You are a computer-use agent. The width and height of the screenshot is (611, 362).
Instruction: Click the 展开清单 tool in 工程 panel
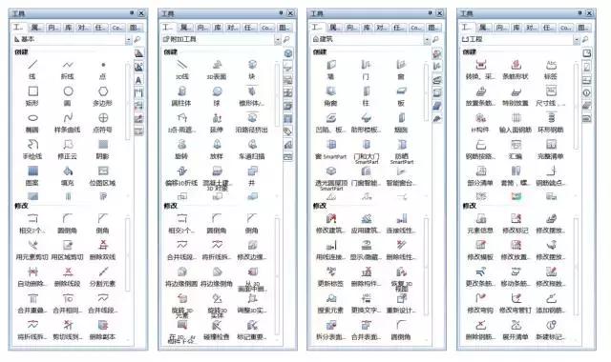click(516, 330)
